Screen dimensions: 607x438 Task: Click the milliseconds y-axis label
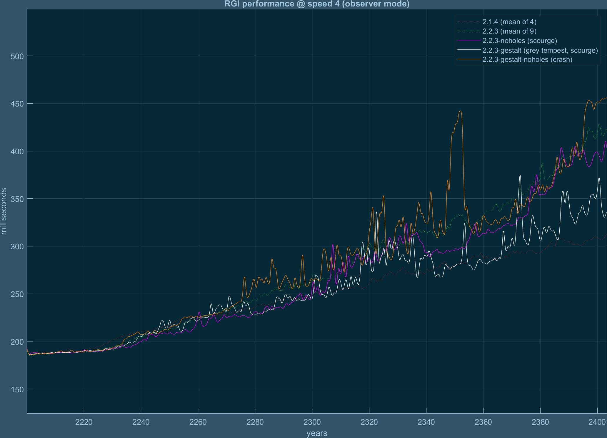4,211
